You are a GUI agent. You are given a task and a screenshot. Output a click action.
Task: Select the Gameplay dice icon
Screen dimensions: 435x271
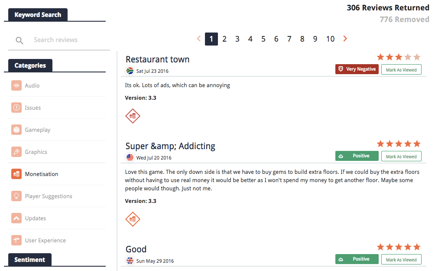(16, 130)
